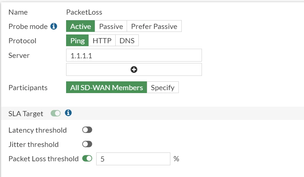The width and height of the screenshot is (304, 177).
Task: Select Active probe mode
Action: click(x=80, y=26)
